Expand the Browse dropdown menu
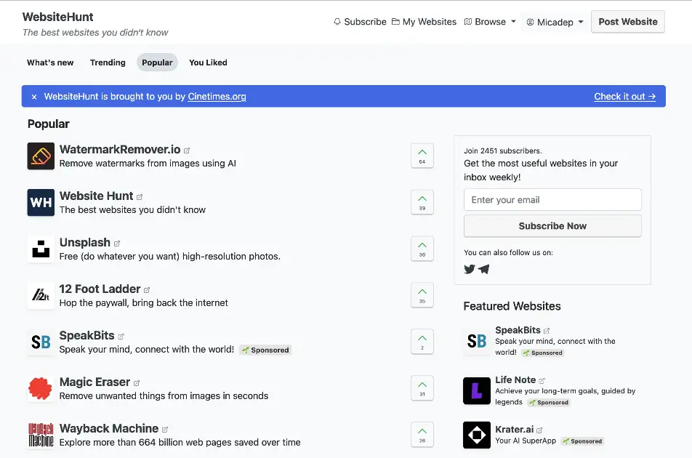 pos(490,22)
